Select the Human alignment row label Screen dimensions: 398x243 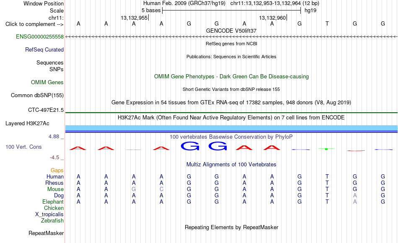pyautogui.click(x=55, y=176)
